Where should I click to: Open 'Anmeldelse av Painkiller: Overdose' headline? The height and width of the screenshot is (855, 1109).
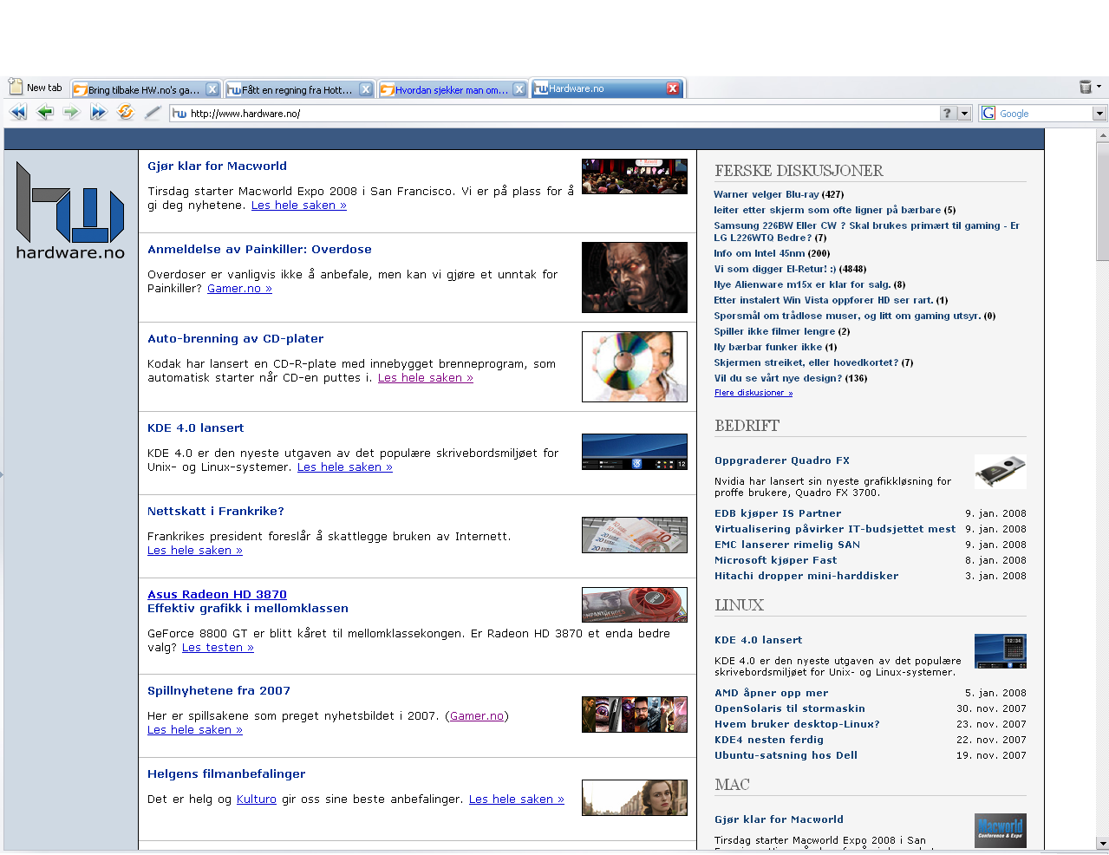pos(259,249)
